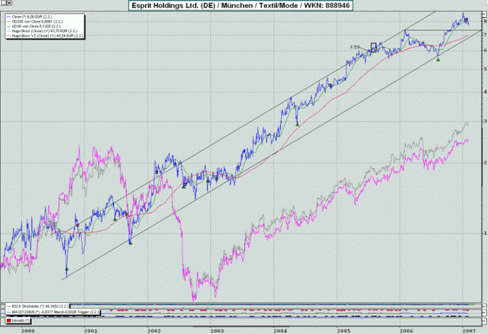Screen dimensions: 488x334
Task: Click the blue line swatch of Close legend
Action: [x=9, y=17]
